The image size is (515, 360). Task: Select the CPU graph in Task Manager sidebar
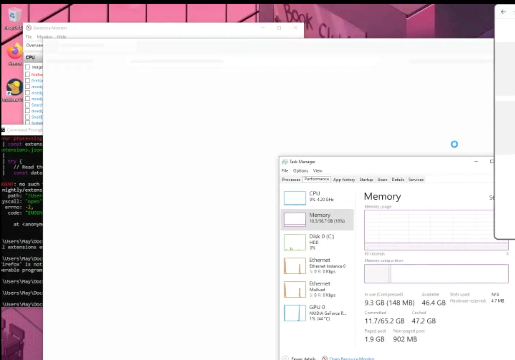317,198
